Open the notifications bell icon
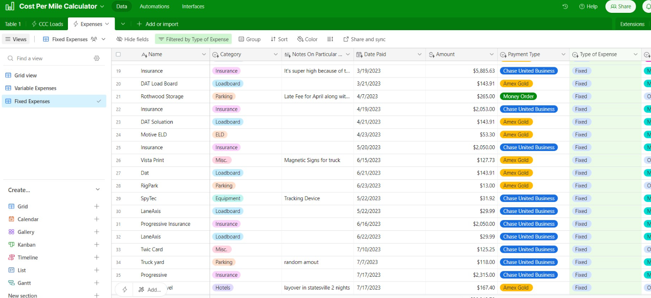The width and height of the screenshot is (651, 298). pyautogui.click(x=647, y=7)
